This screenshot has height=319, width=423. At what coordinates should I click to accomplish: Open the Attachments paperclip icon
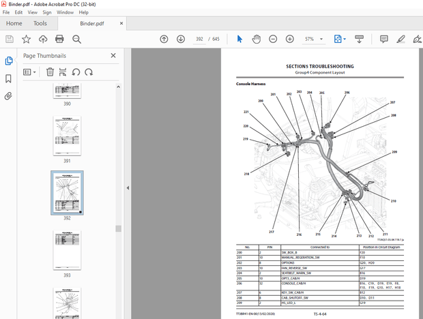8,96
